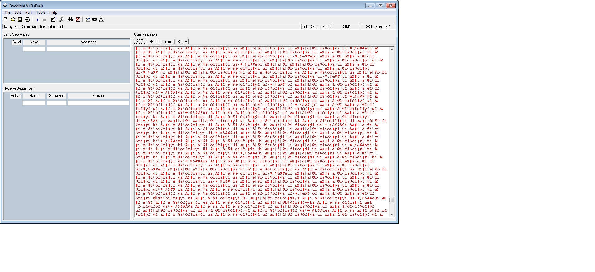Click the Name column header in Send Sequences
595x272 pixels.
click(x=34, y=42)
